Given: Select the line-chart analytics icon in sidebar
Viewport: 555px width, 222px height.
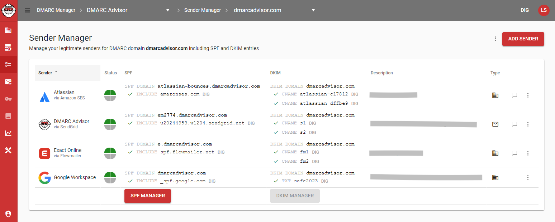Looking at the screenshot, I should pos(9,133).
